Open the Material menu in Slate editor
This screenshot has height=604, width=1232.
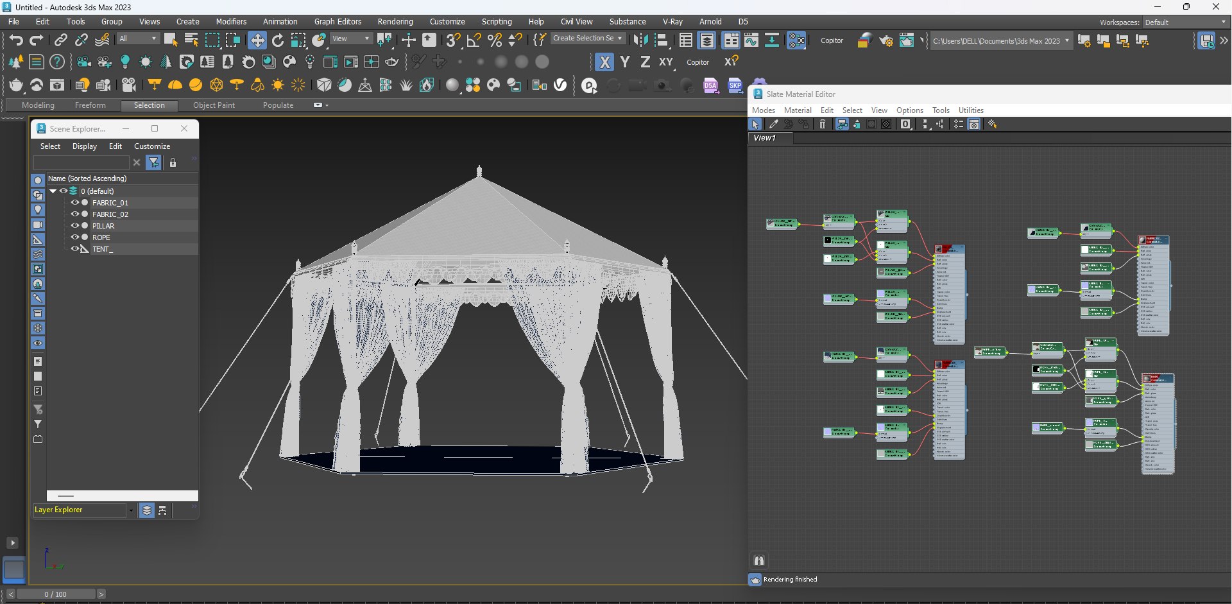tap(798, 110)
